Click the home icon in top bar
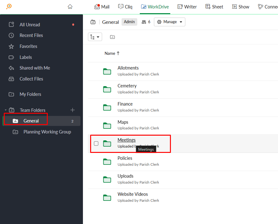The width and height of the screenshot is (278, 224). pos(70,7)
